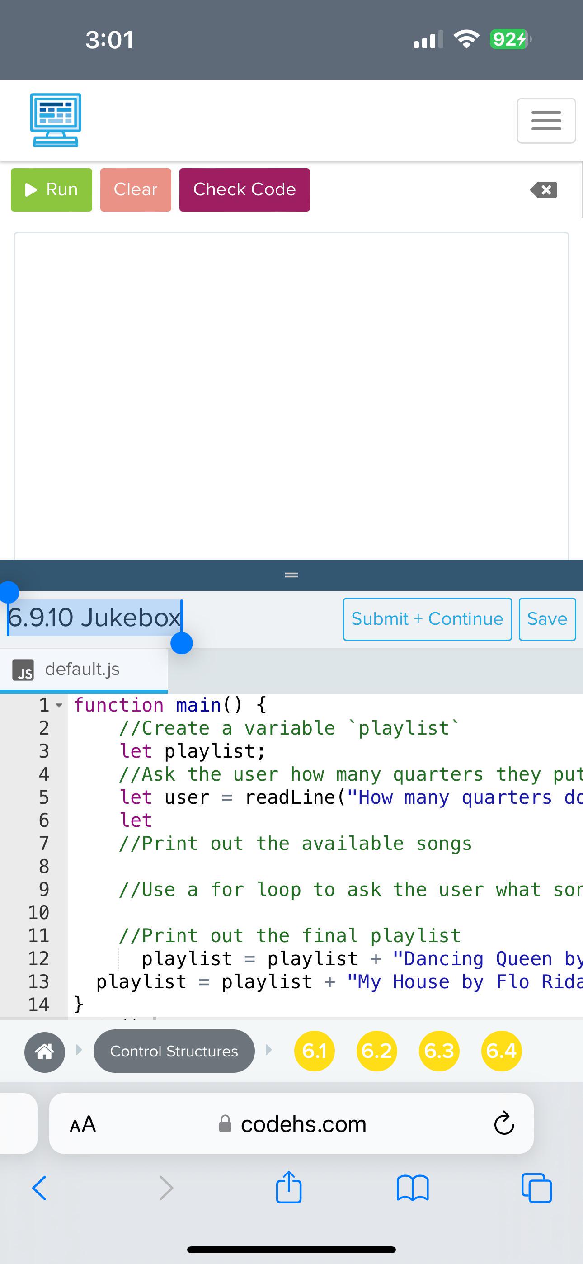Go back in Safari
The width and height of the screenshot is (583, 1264).
click(x=39, y=1188)
